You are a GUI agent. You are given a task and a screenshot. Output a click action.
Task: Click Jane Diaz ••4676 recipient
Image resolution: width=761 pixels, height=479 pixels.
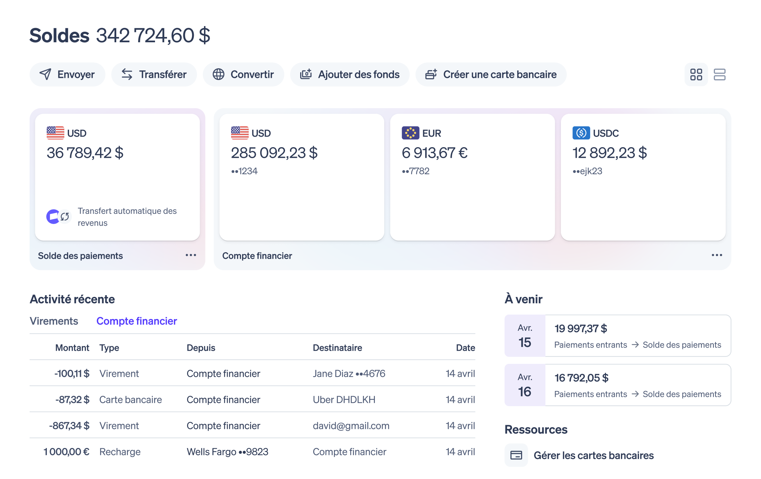coord(349,373)
